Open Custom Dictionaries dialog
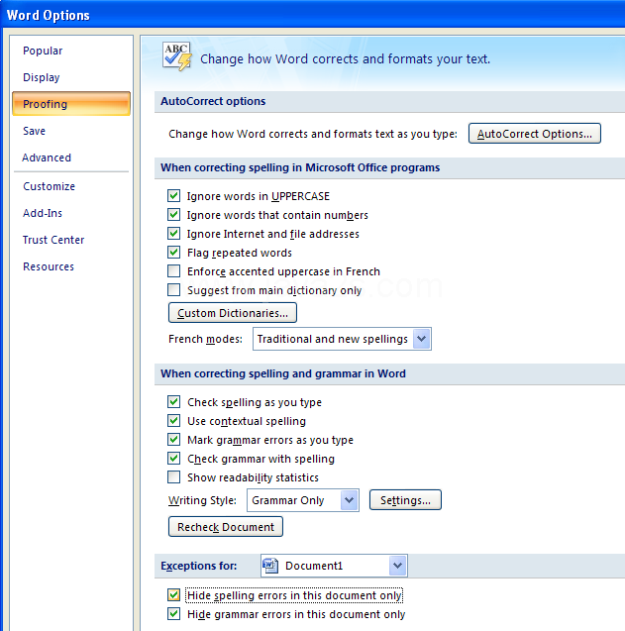Viewport: 625px width, 631px height. 233,313
